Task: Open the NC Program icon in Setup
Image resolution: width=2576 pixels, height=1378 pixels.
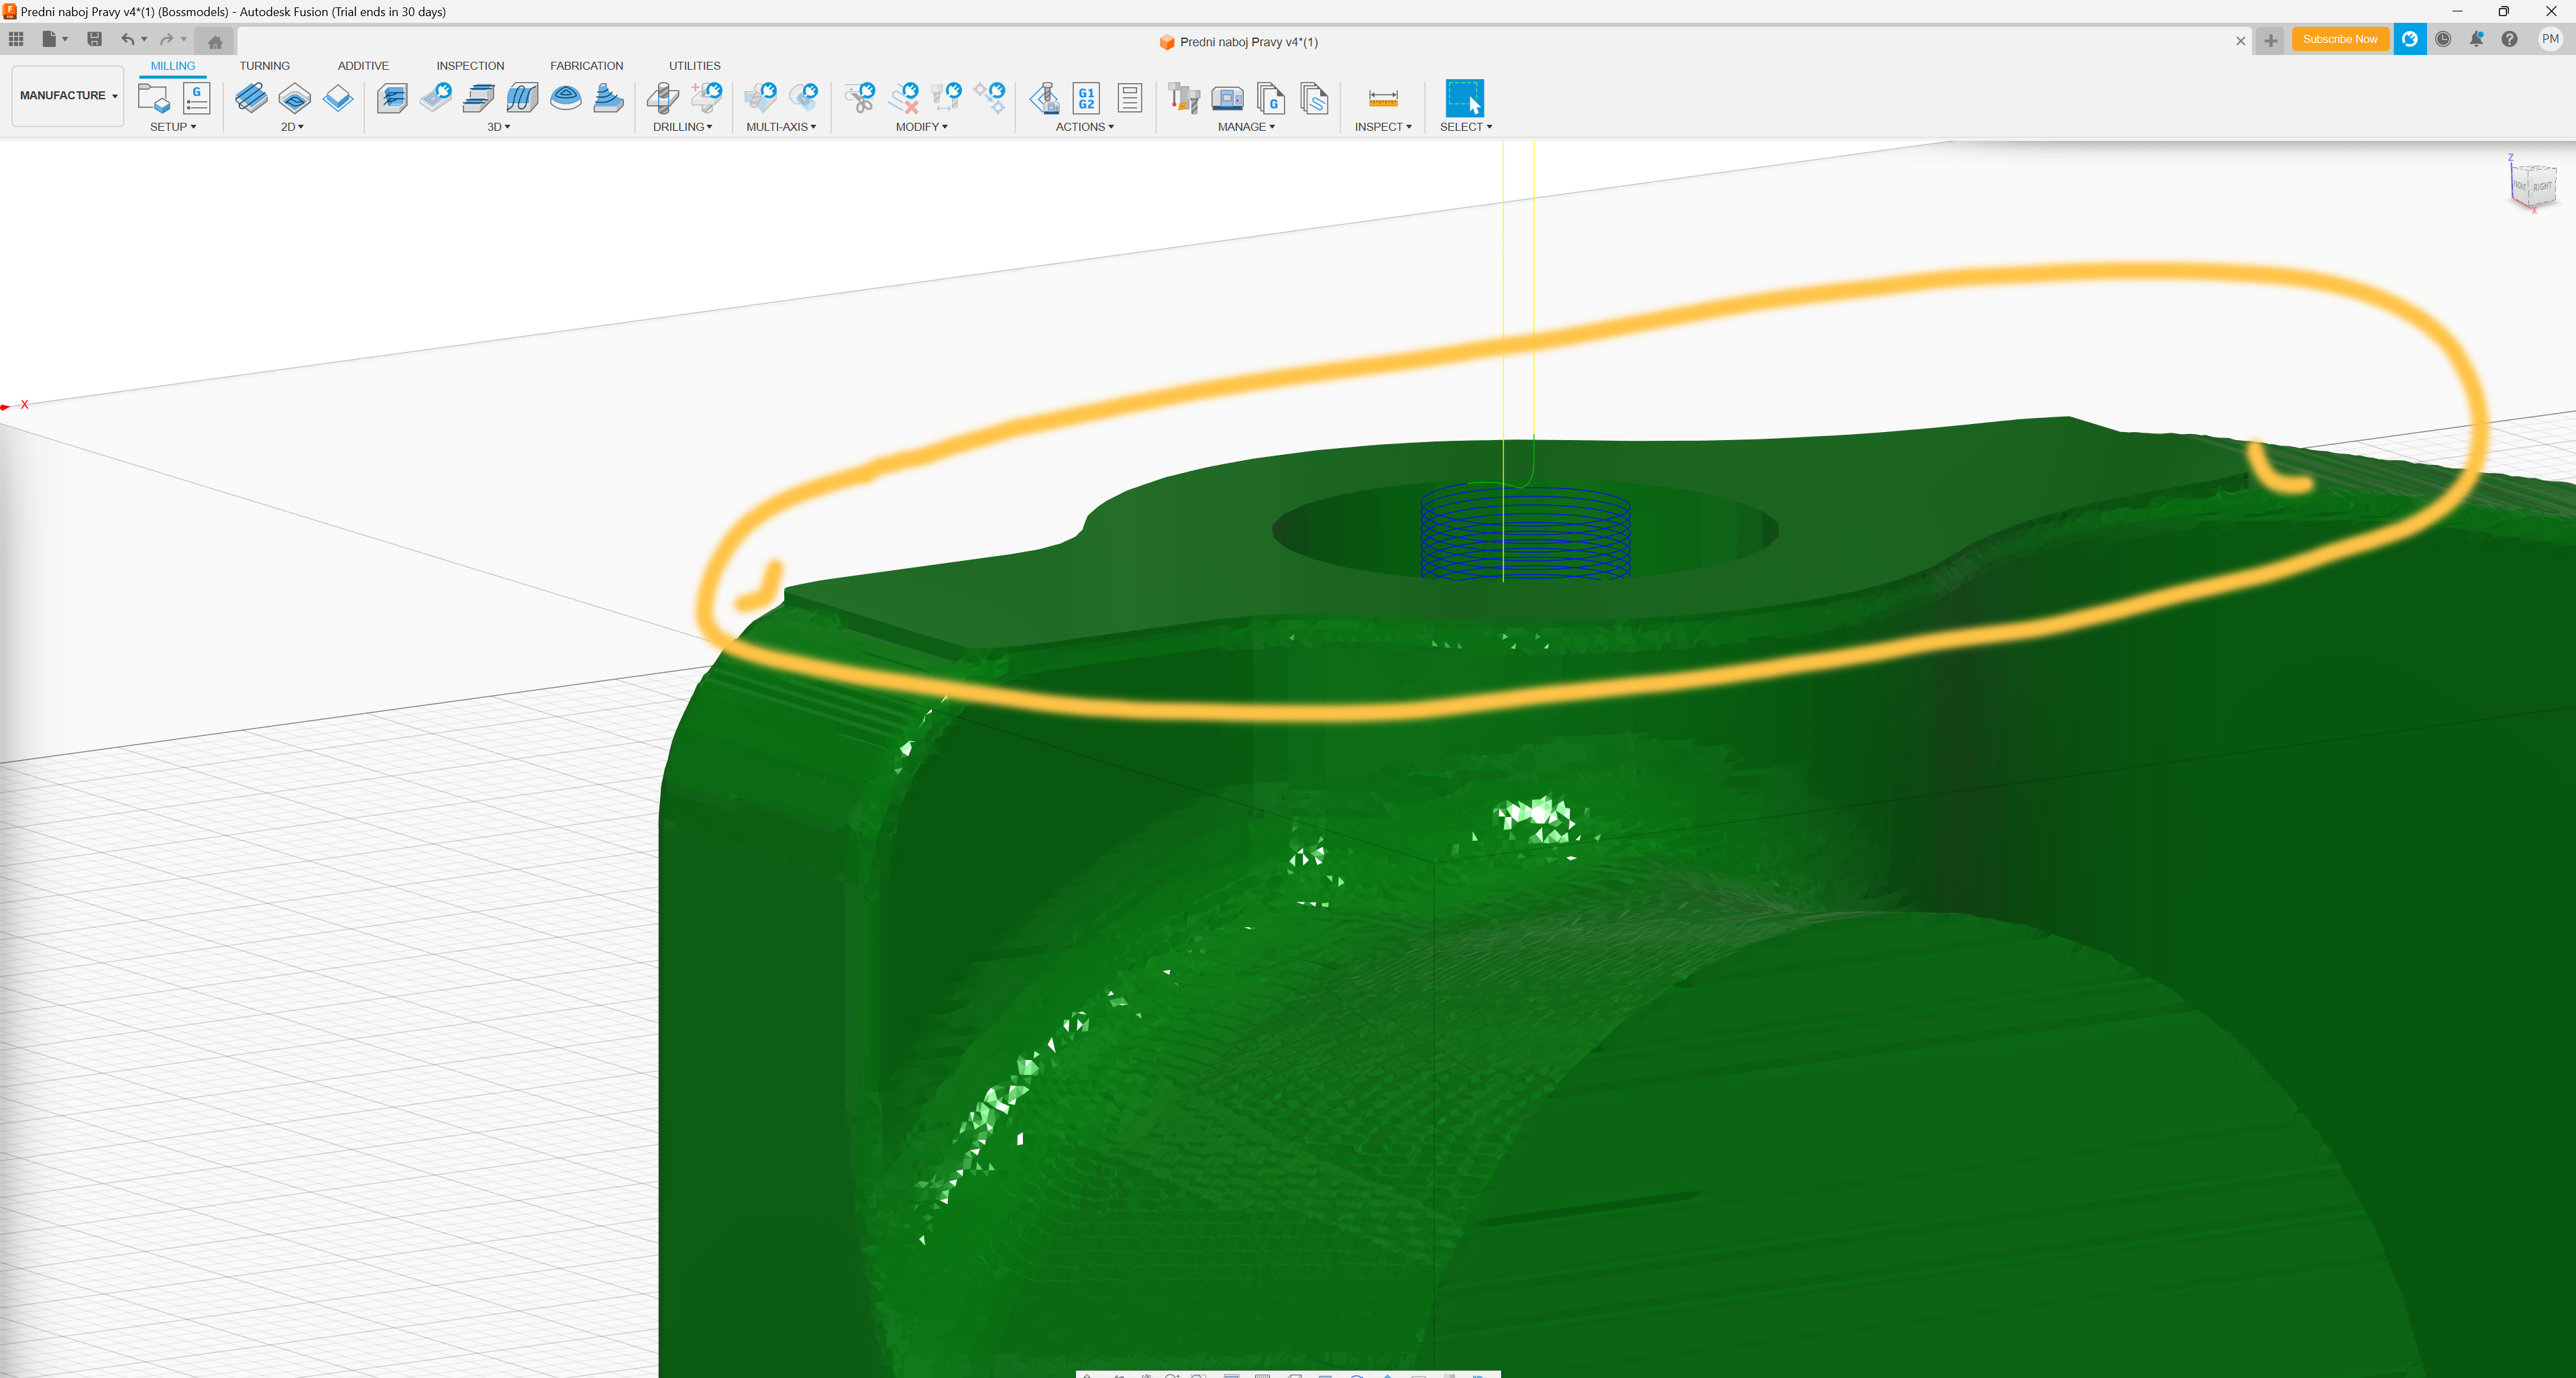Action: click(x=196, y=98)
